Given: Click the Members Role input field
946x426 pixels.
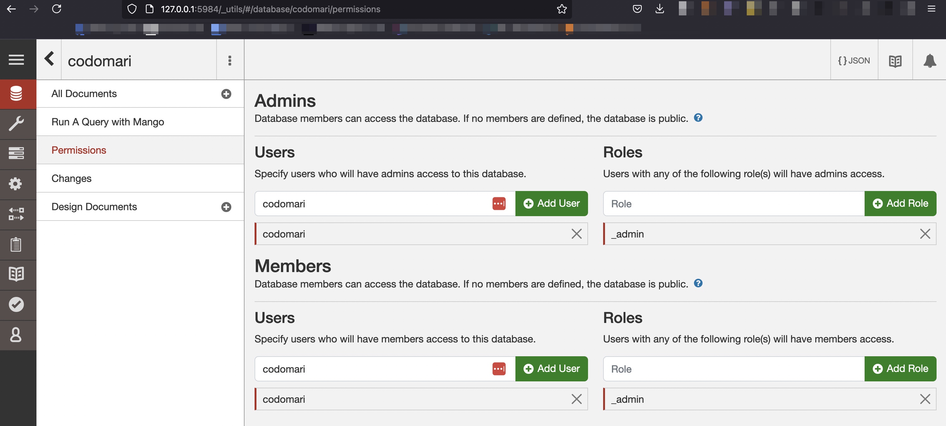Looking at the screenshot, I should pos(734,369).
